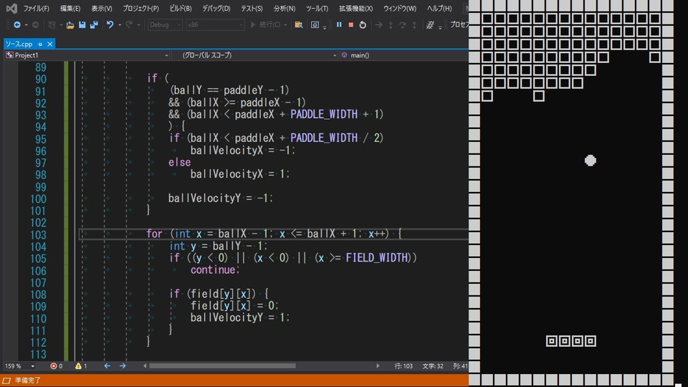Screen dimensions: 688x387
Task: Open the デバッグ(D) menu
Action: (216, 9)
